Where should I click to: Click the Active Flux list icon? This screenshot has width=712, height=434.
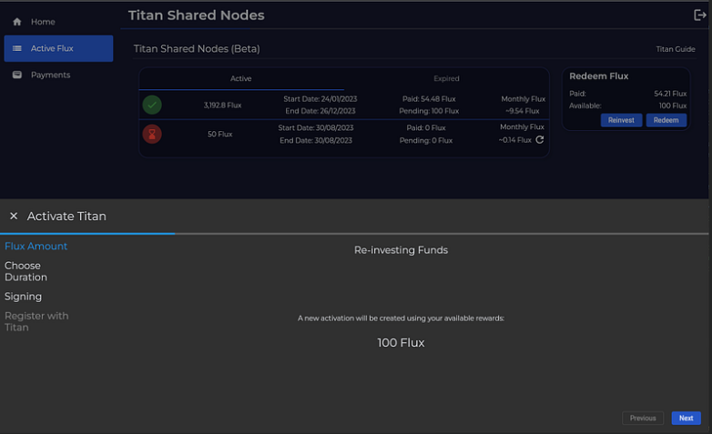[x=17, y=48]
